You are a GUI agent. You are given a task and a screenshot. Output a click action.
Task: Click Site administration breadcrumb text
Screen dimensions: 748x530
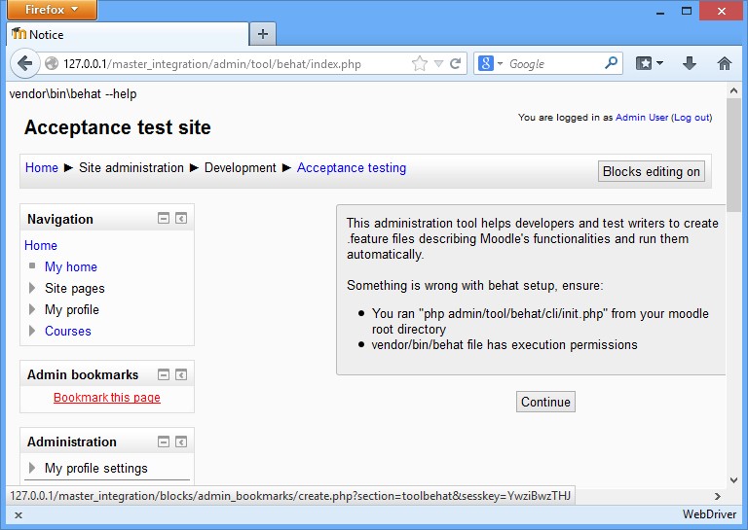(x=131, y=167)
